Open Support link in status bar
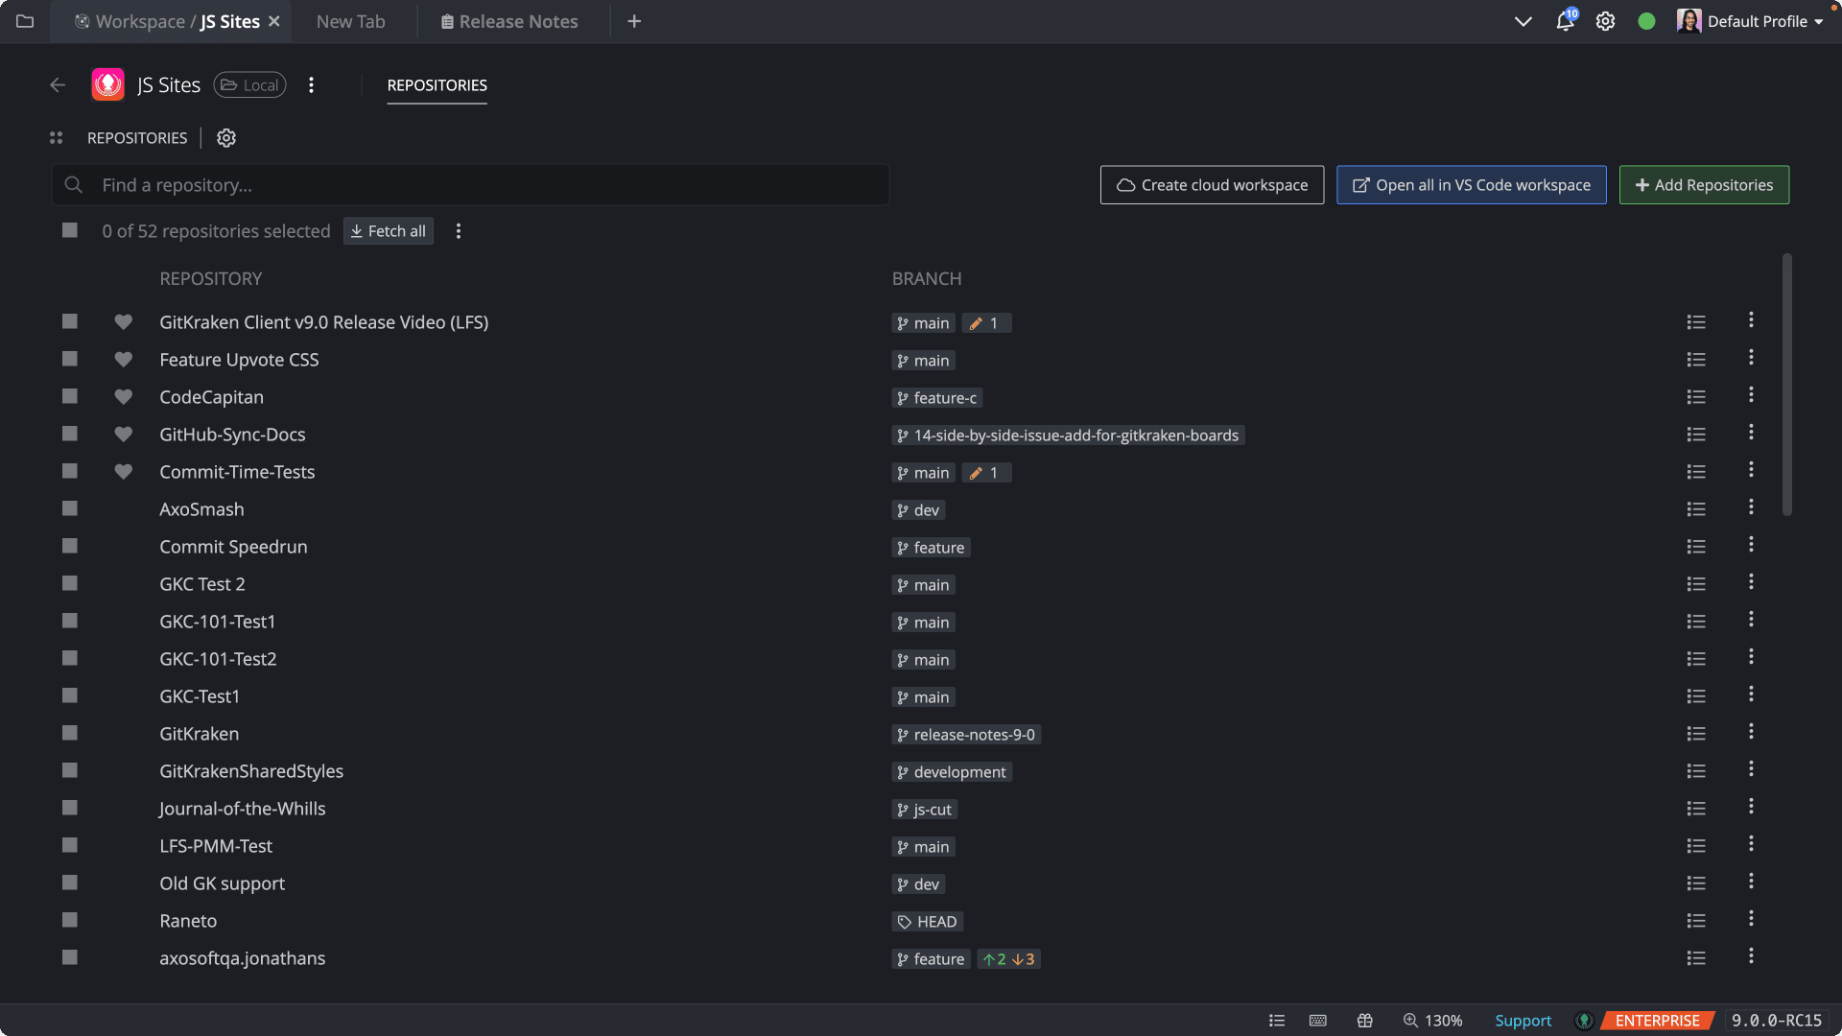Screen dimensions: 1842x1036 [1523, 1021]
